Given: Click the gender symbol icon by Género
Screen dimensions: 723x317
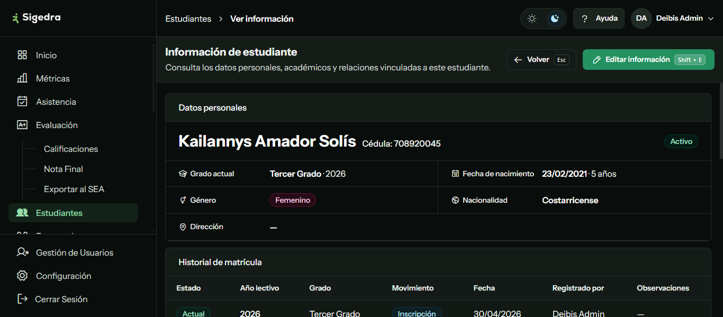Looking at the screenshot, I should point(183,200).
